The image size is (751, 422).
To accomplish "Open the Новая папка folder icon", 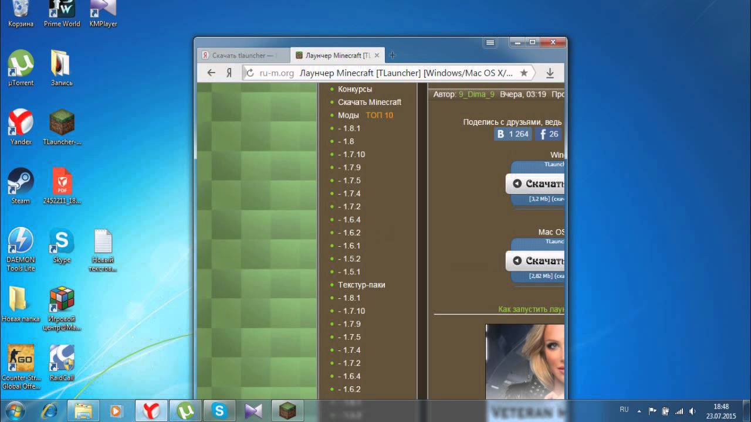I will click(x=21, y=304).
